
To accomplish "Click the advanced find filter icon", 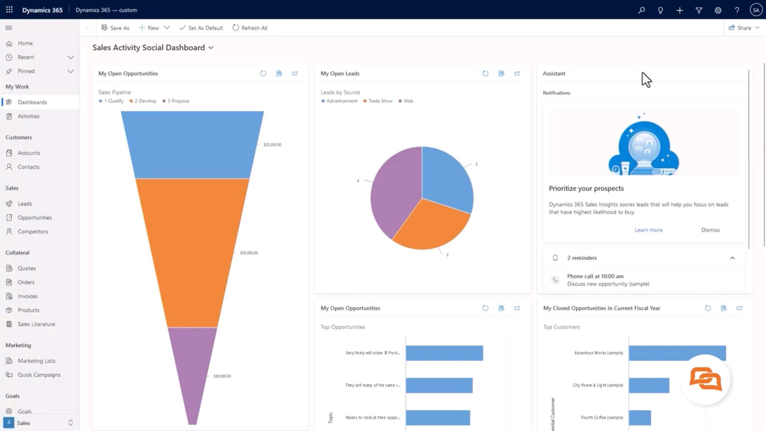I will [x=699, y=10].
